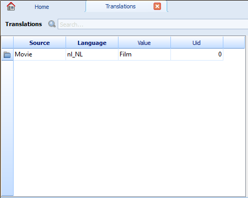Viewport: 248px width, 198px height.
Task: Sort by the Source column header
Action: click(40, 43)
